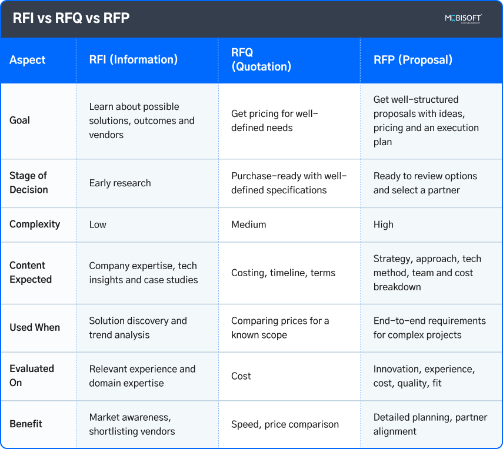Select the Aspect column header
Screen dimensions: 503x449
28,60
